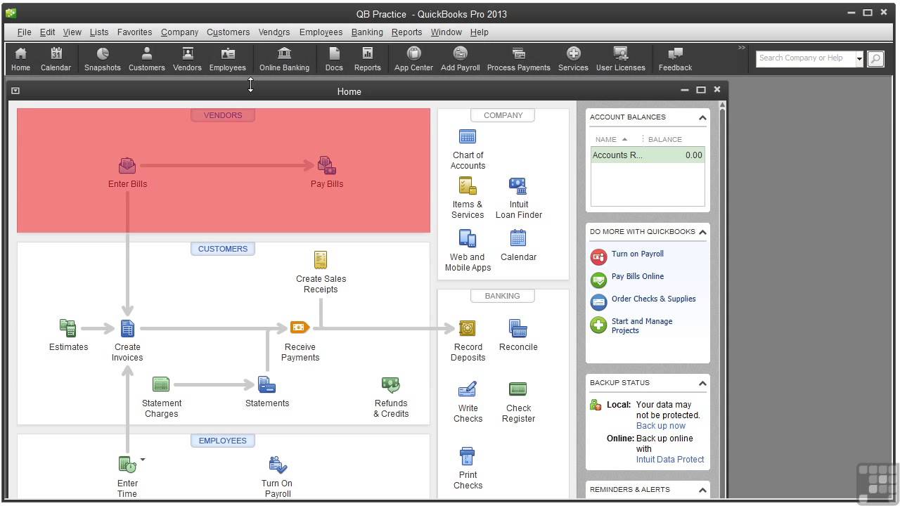Open Calendar from the icon bar
900x506 pixels.
coord(56,59)
